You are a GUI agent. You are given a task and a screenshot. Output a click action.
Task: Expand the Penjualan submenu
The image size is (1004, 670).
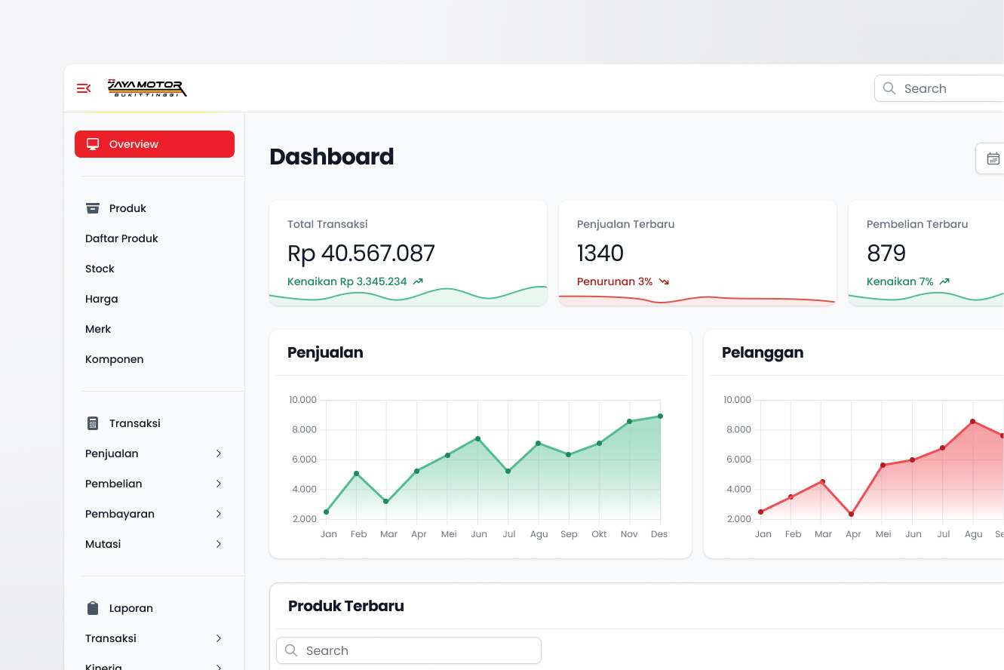point(218,453)
